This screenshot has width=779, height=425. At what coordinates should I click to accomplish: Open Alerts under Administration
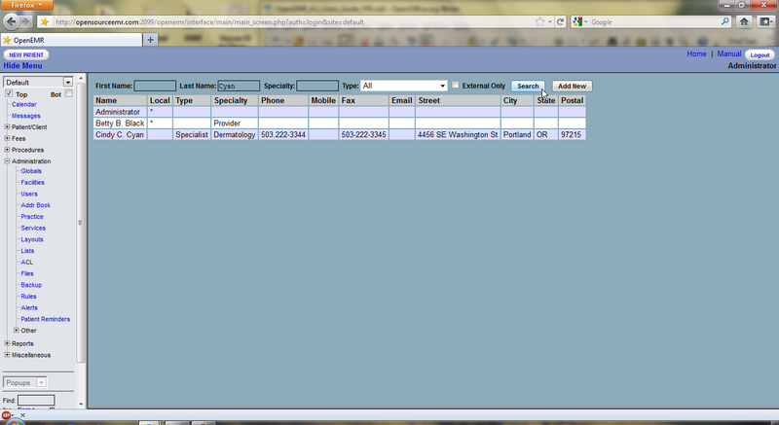(x=29, y=308)
